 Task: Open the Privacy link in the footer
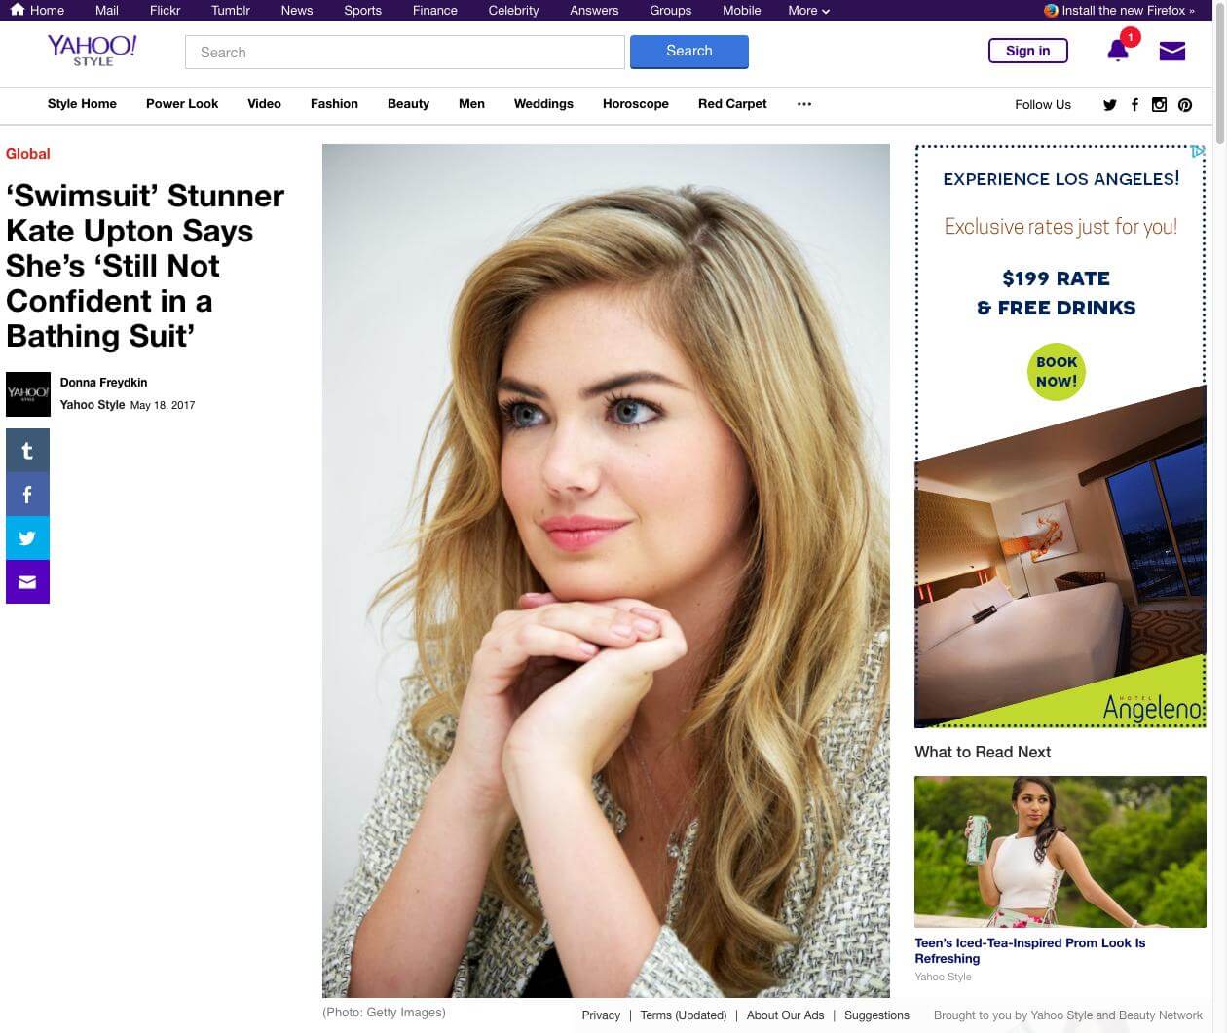(601, 1015)
